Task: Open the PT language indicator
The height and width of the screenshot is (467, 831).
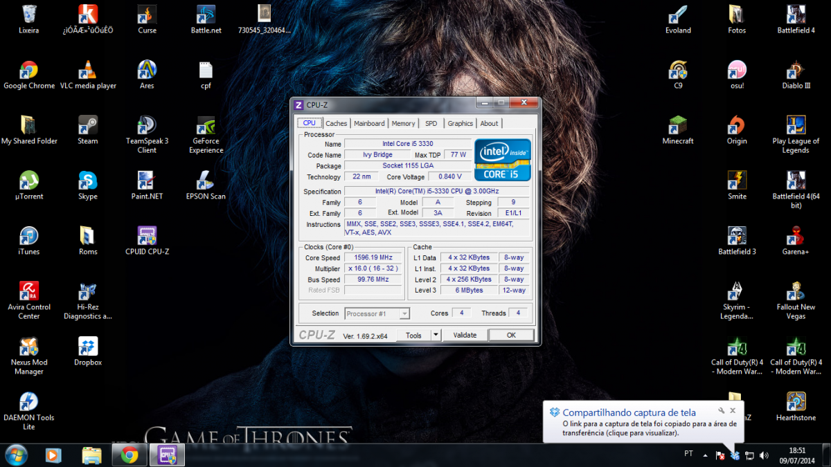Action: point(688,454)
